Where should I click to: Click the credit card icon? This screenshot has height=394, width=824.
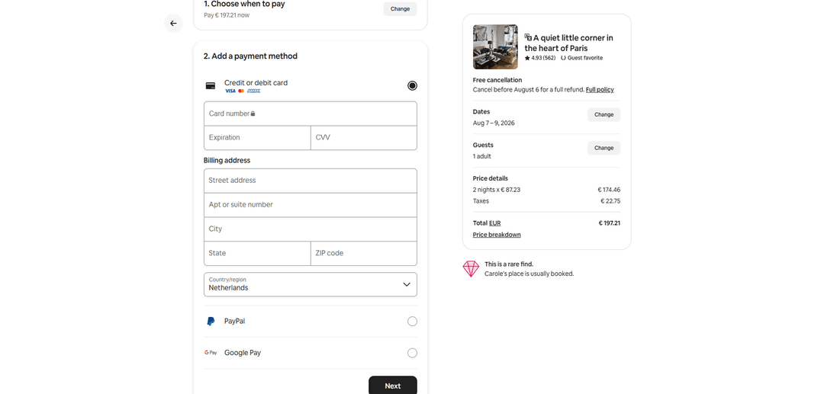[211, 86]
